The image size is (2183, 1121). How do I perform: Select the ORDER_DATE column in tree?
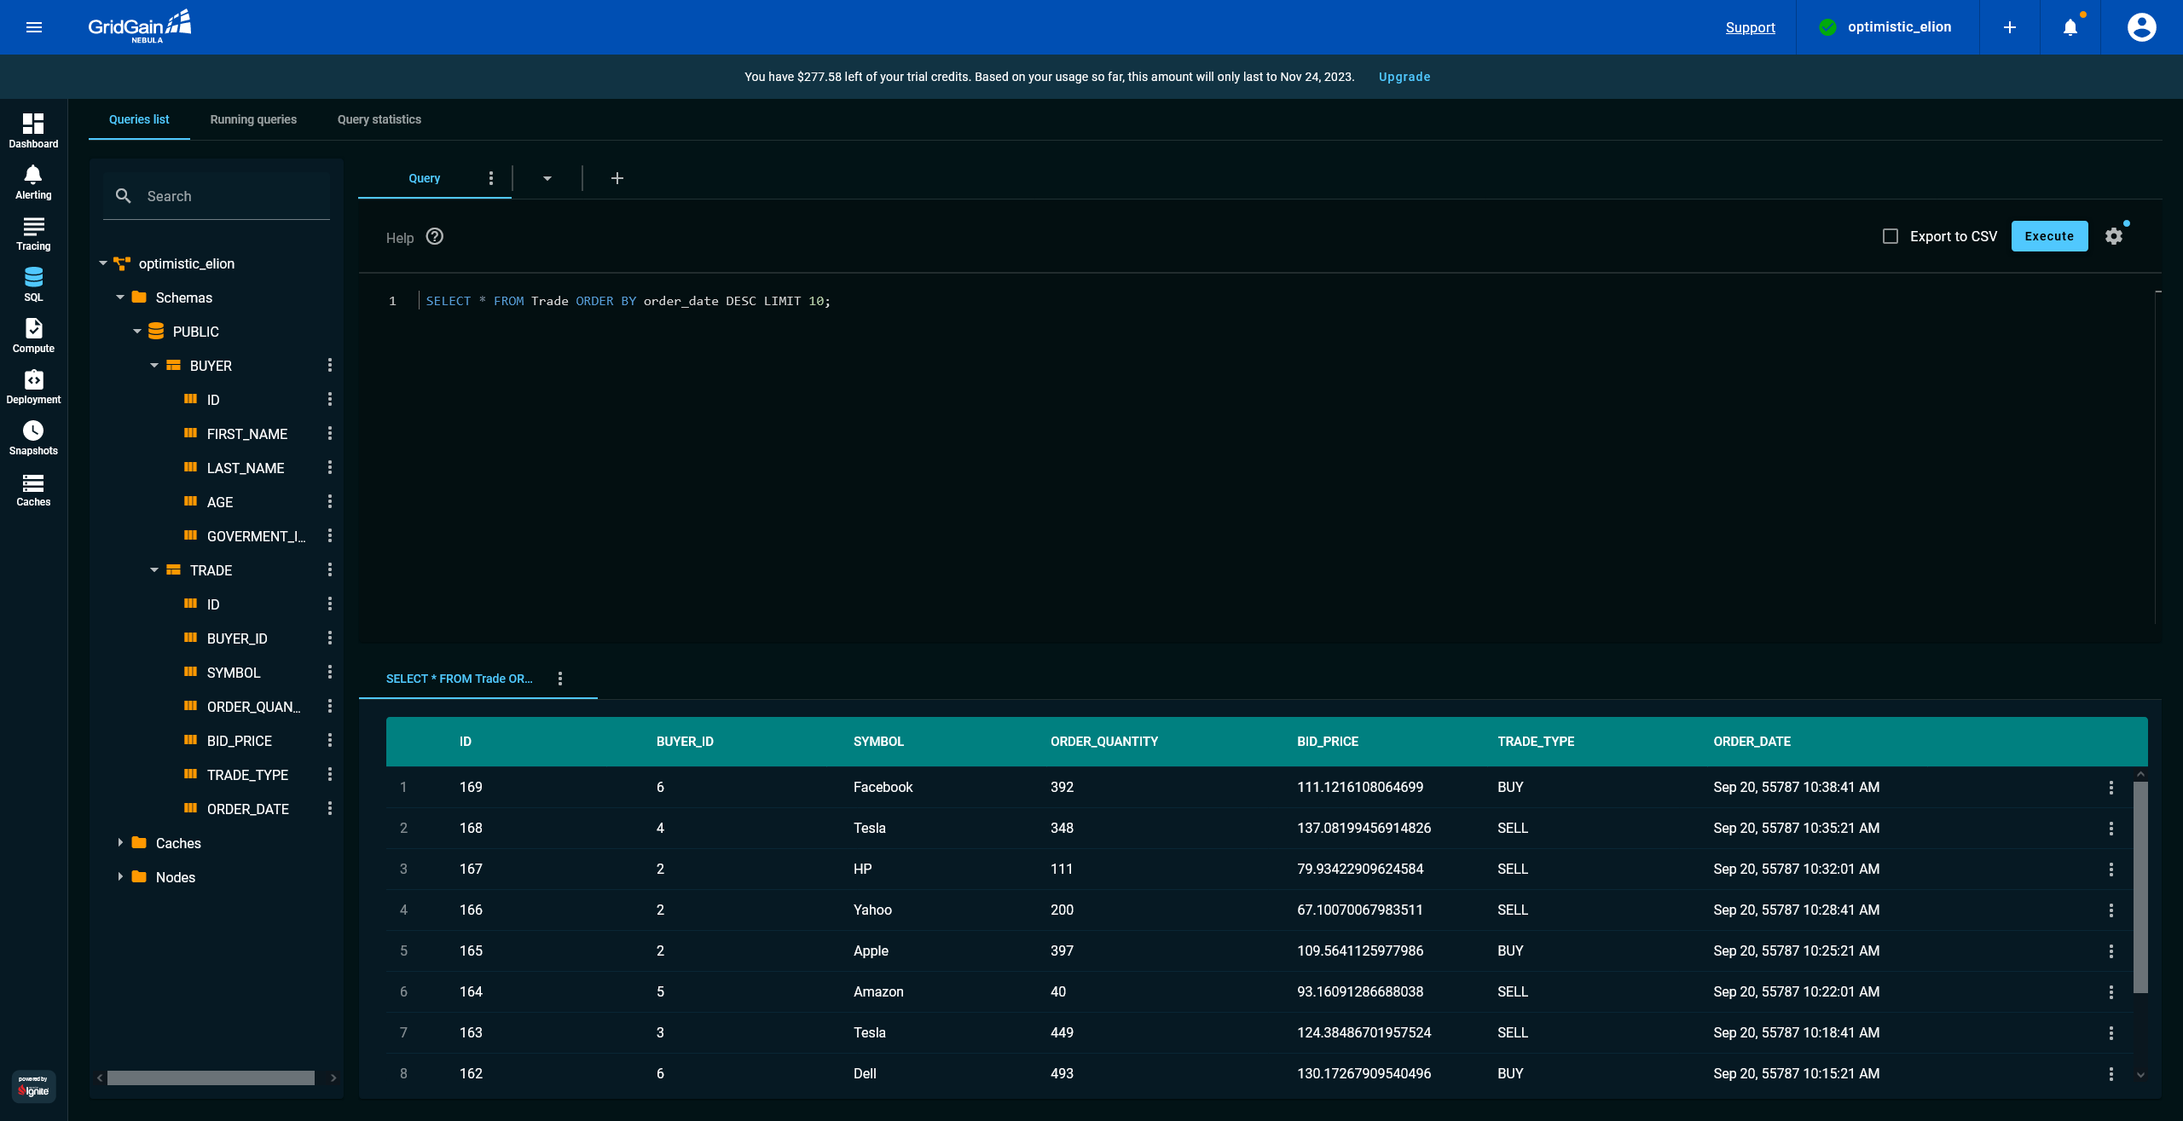tap(247, 809)
